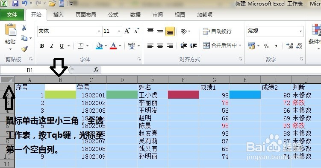This screenshot has width=321, height=168.
Task: Toggle Italic formatting
Action: click(x=52, y=46)
